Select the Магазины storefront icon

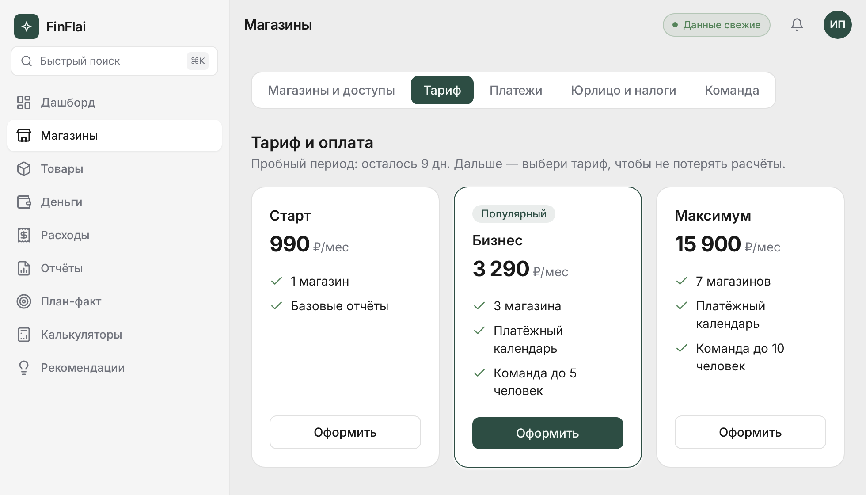pos(24,136)
